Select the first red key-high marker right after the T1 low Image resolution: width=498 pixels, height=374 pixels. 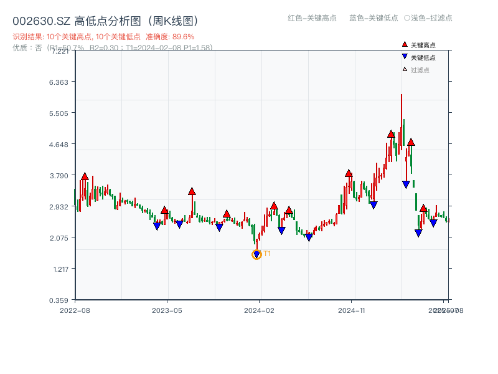coord(274,206)
